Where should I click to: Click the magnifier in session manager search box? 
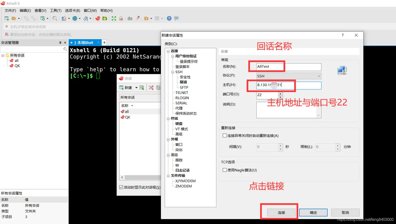point(65,49)
